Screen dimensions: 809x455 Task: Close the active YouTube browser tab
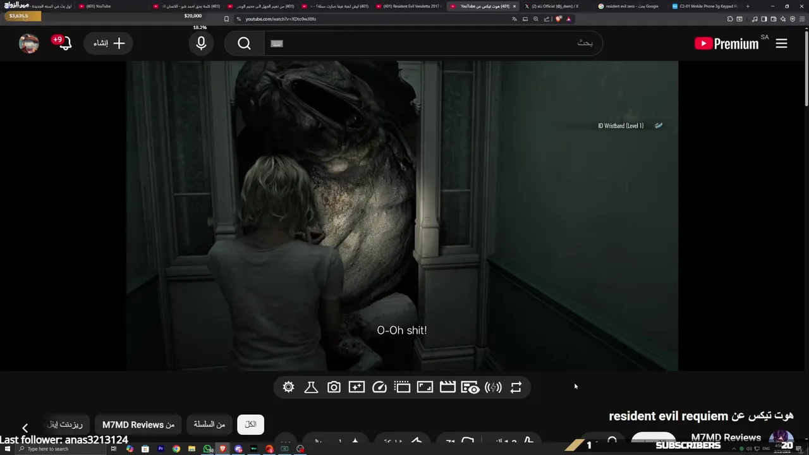514,6
